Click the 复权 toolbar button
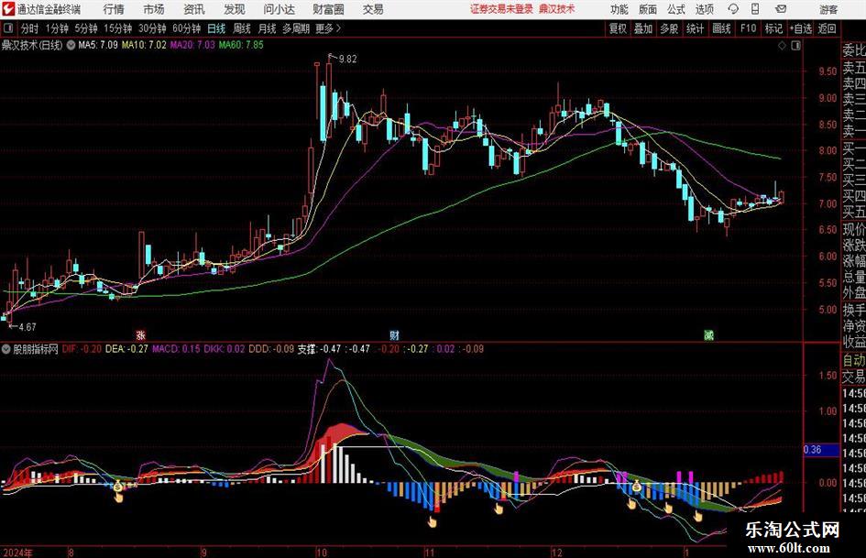This screenshot has width=866, height=558. pyautogui.click(x=618, y=28)
